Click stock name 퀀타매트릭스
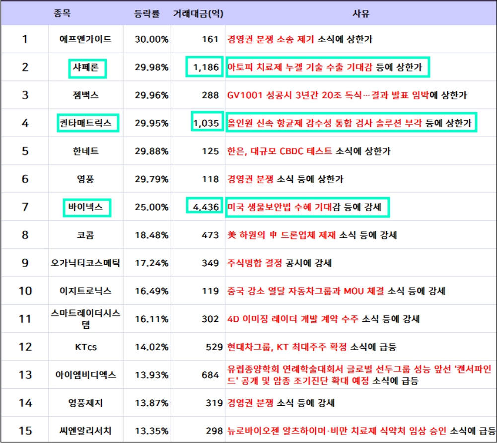497x443 pixels. coord(85,123)
